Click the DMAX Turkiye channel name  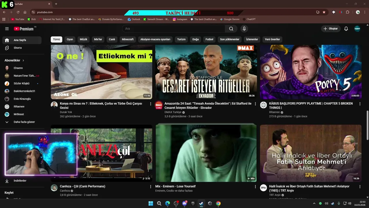pyautogui.click(x=173, y=112)
